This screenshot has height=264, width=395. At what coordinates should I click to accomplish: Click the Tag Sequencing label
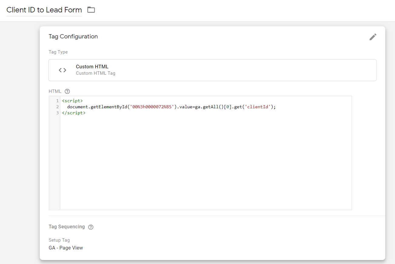(x=67, y=227)
